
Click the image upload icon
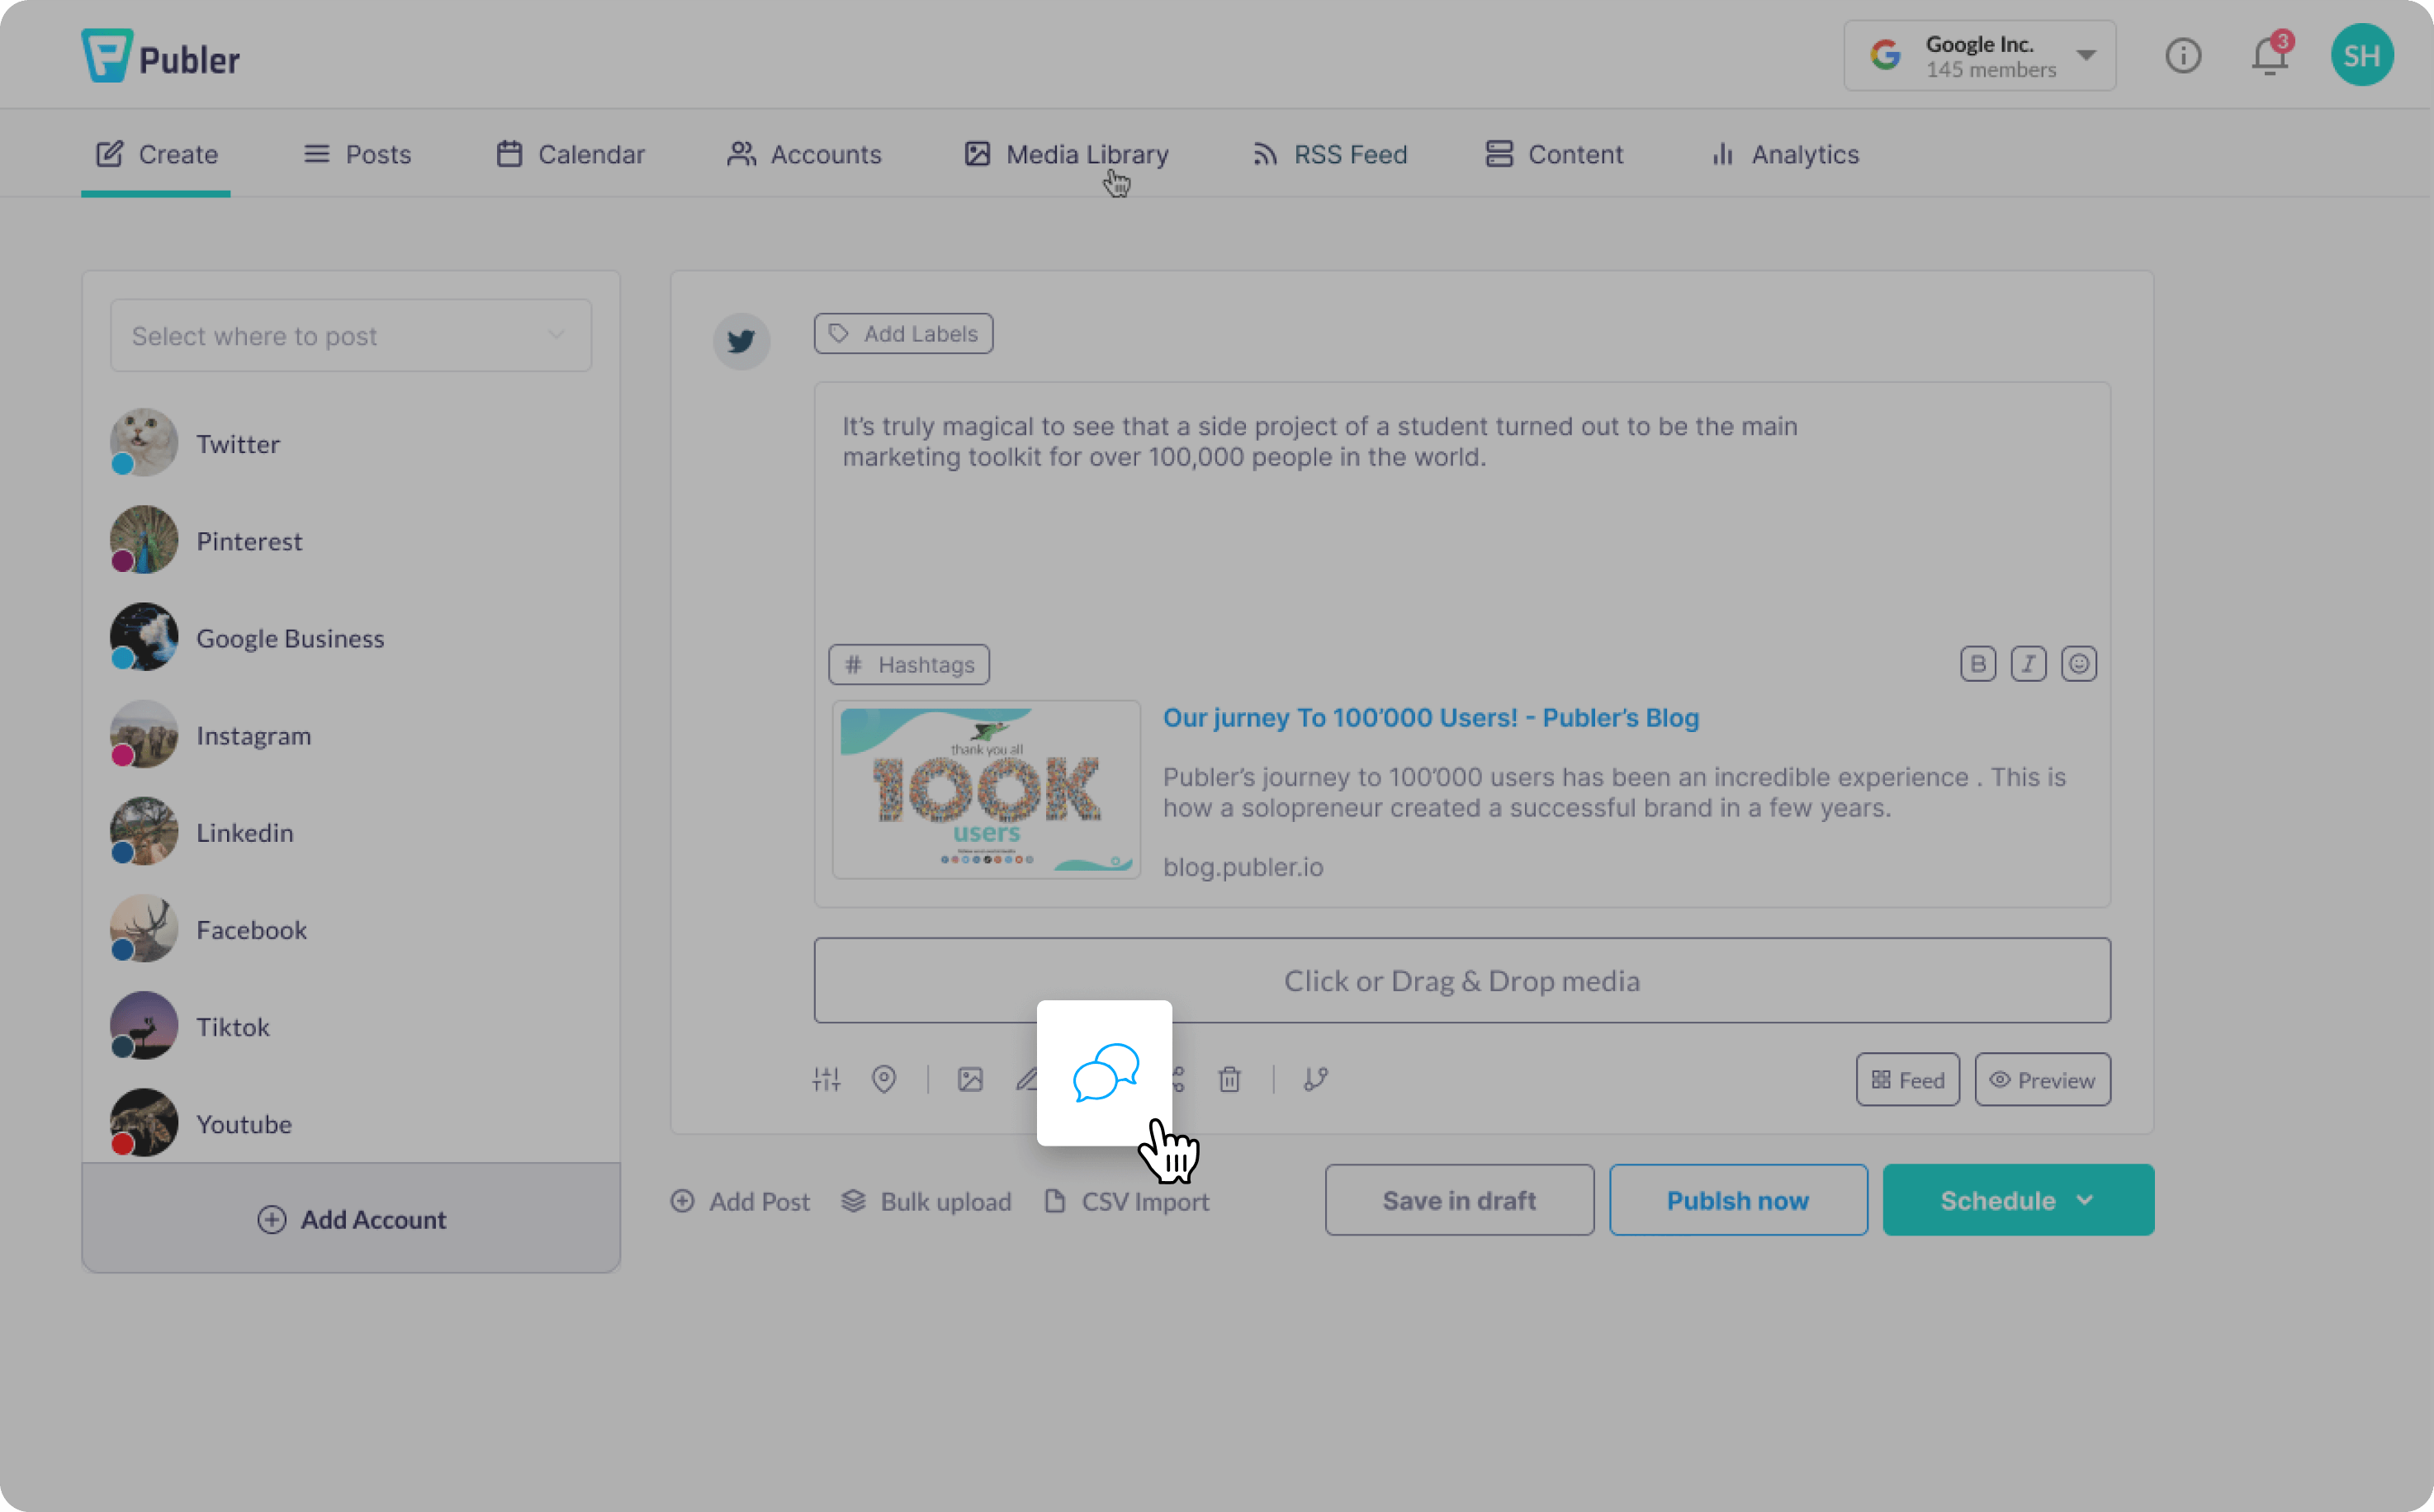pyautogui.click(x=970, y=1078)
